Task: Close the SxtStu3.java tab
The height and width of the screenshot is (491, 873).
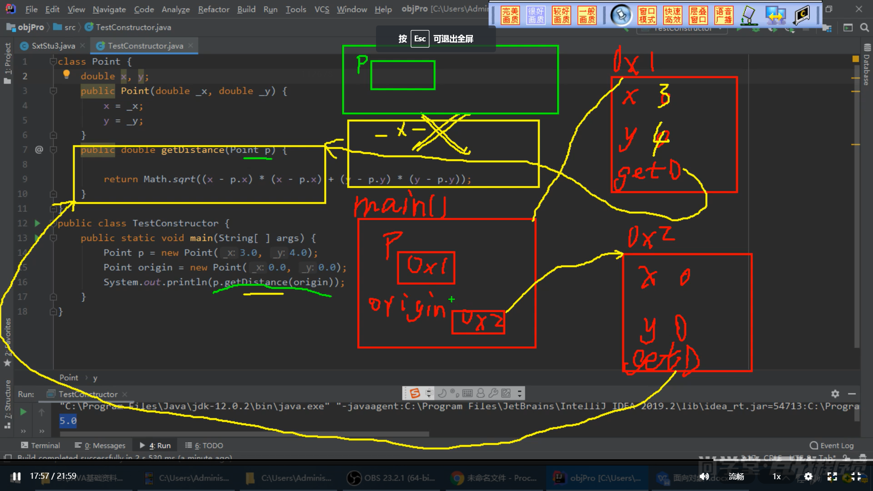Action: pyautogui.click(x=82, y=45)
